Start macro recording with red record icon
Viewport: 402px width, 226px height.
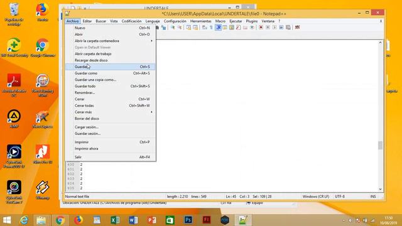click(261, 28)
